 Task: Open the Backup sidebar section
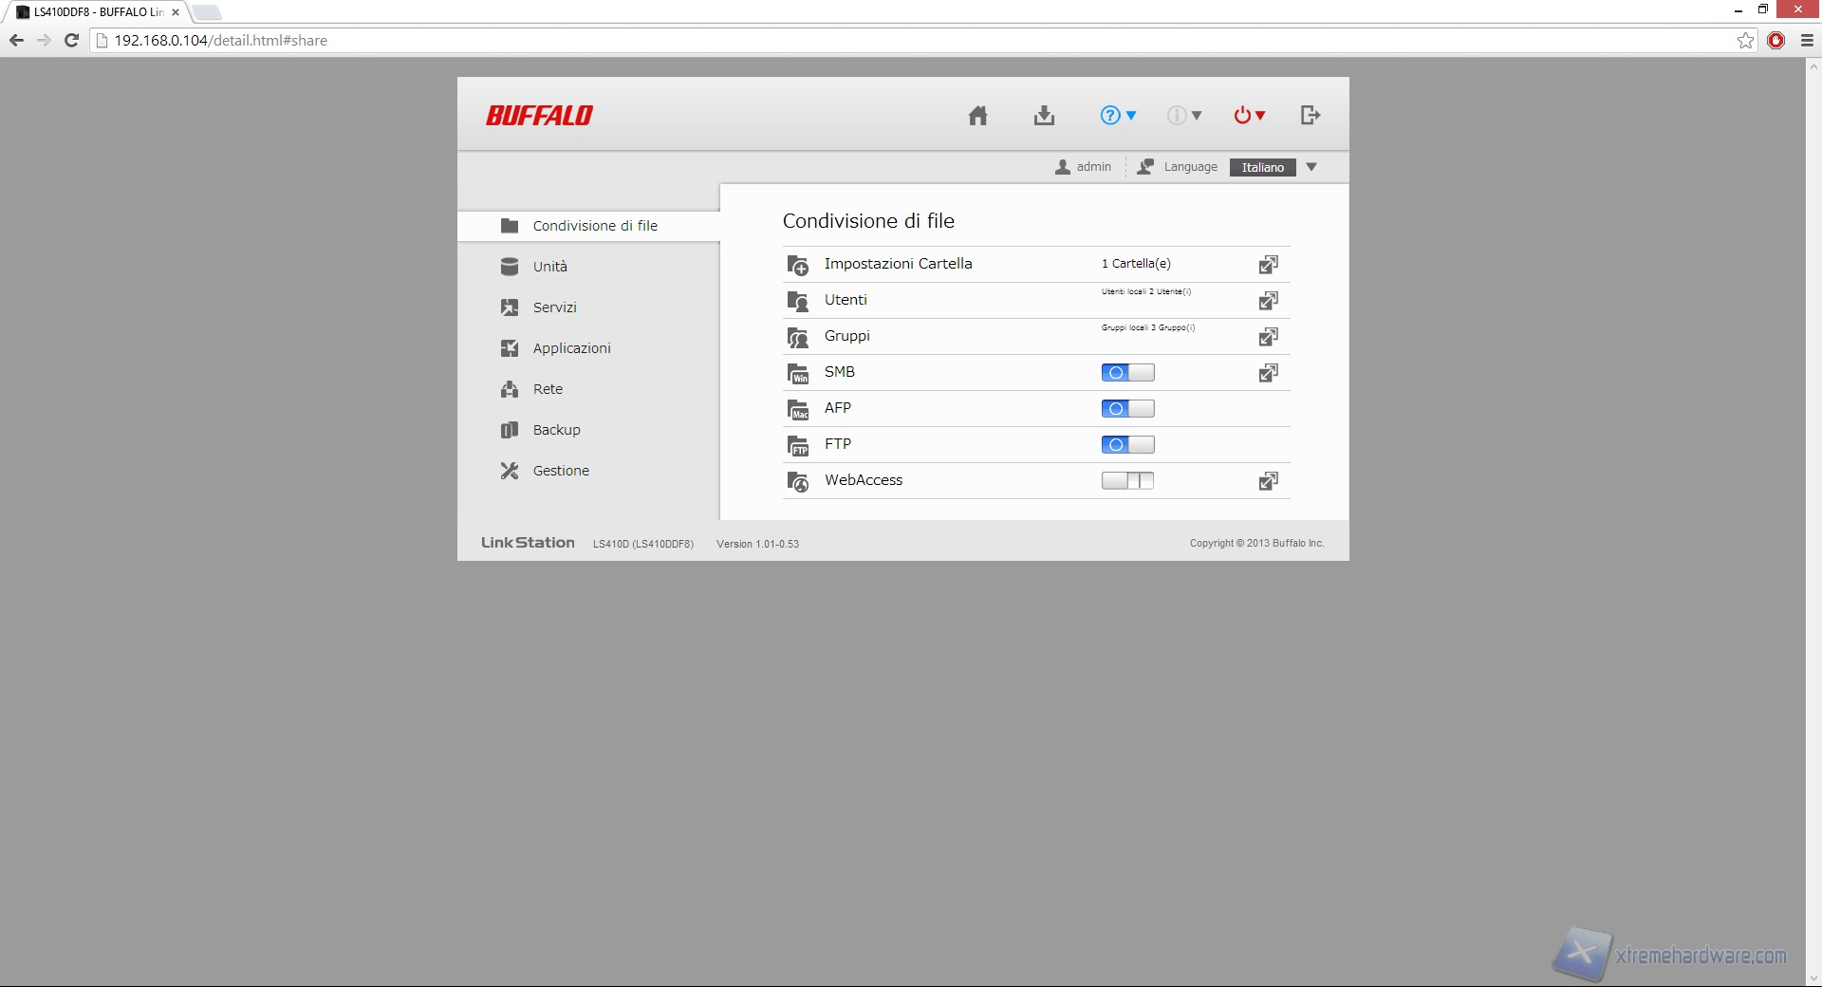click(x=556, y=430)
